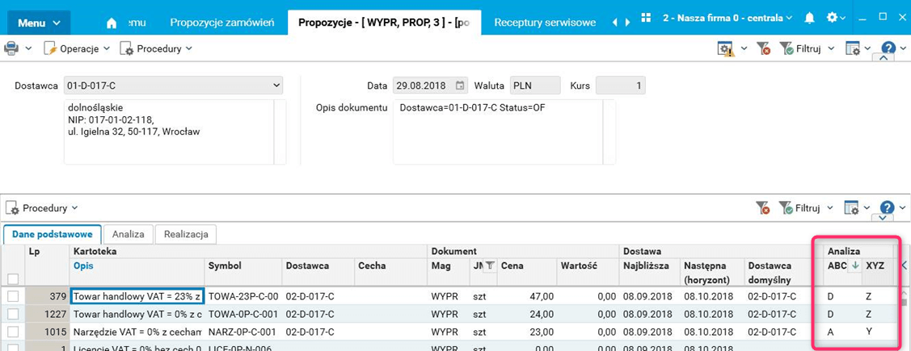Select the Propozycje - [ WYPR, PROP, 3 ] tab
Screen dimensions: 911x351
(x=384, y=23)
